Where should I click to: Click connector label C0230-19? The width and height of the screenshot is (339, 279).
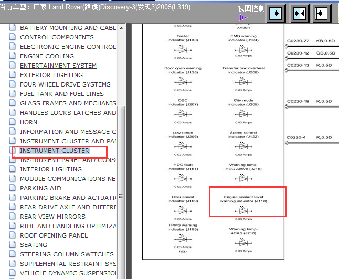[298, 101]
